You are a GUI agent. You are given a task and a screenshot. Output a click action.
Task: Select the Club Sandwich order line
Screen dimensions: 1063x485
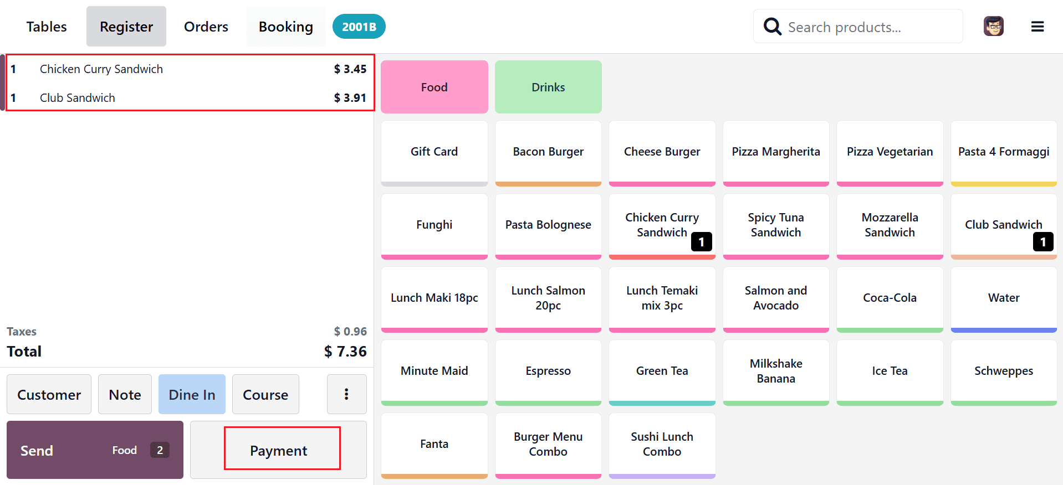coord(188,97)
